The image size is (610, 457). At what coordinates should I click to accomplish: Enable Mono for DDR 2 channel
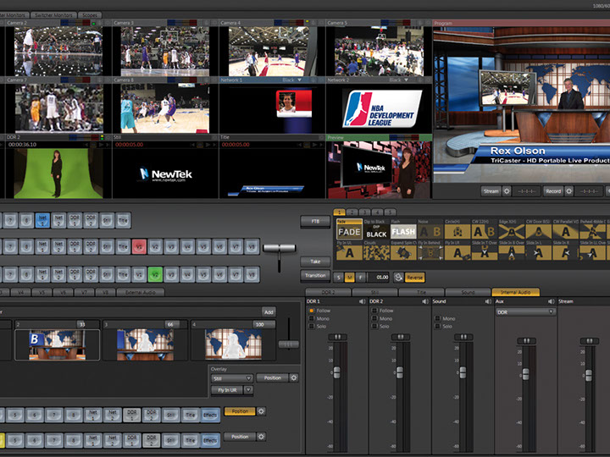pos(375,318)
